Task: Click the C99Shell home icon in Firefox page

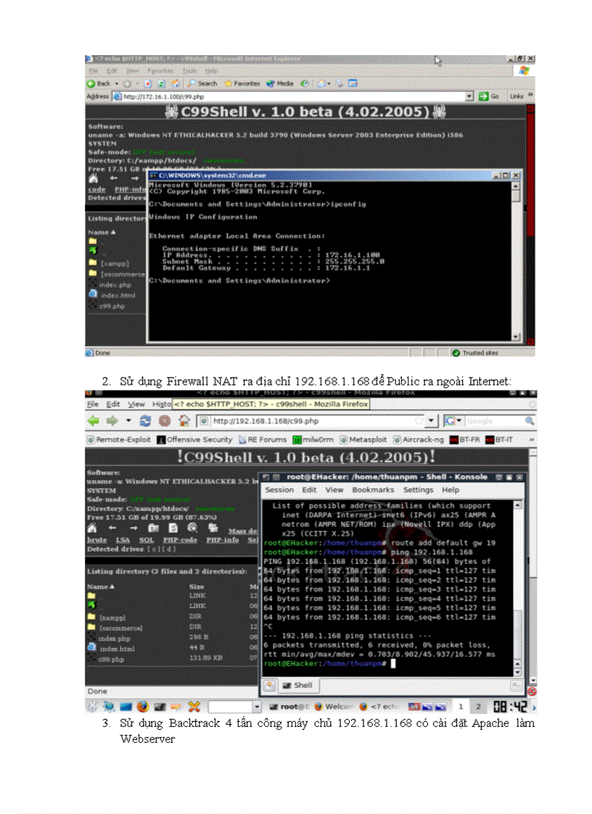Action: 92,528
